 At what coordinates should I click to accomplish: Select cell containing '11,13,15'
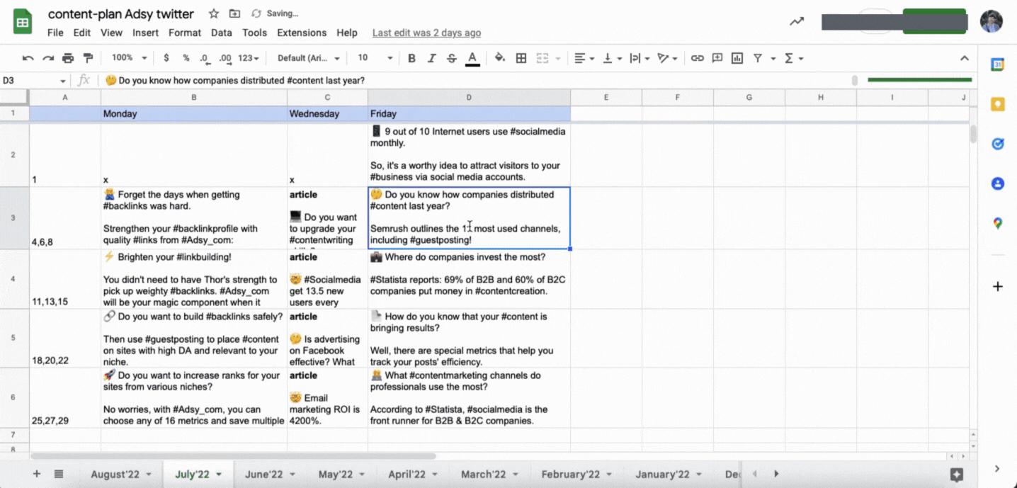pos(65,279)
